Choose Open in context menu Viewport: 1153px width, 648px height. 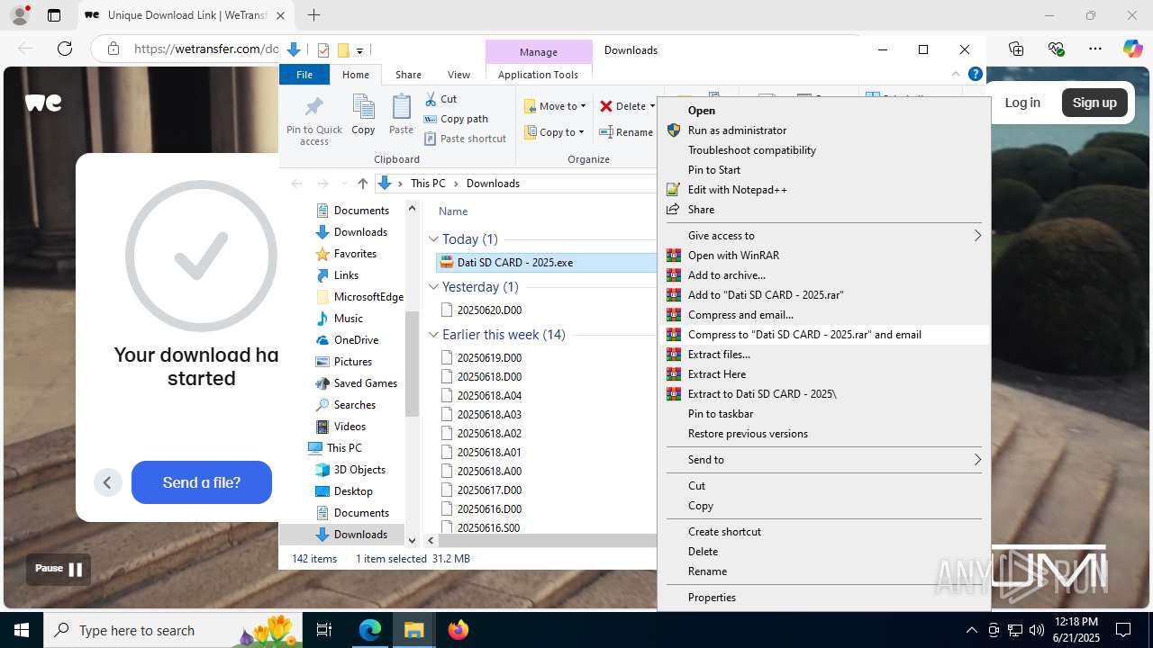(x=823, y=111)
